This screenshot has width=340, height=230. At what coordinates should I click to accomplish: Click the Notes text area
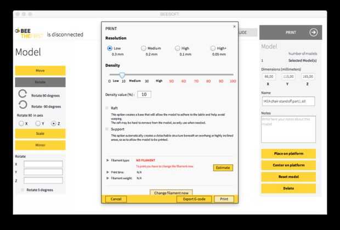pyautogui.click(x=288, y=129)
